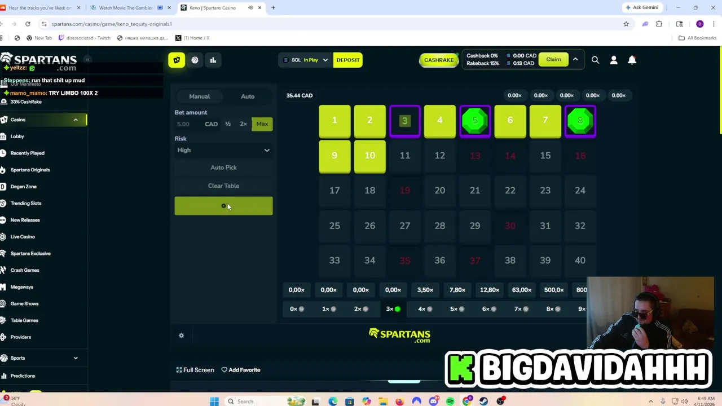Select keno number 20
Viewport: 722px width, 406px height.
[440, 191]
